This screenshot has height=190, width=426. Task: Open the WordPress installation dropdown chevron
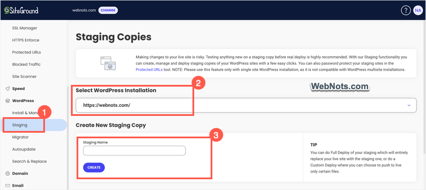click(409, 105)
